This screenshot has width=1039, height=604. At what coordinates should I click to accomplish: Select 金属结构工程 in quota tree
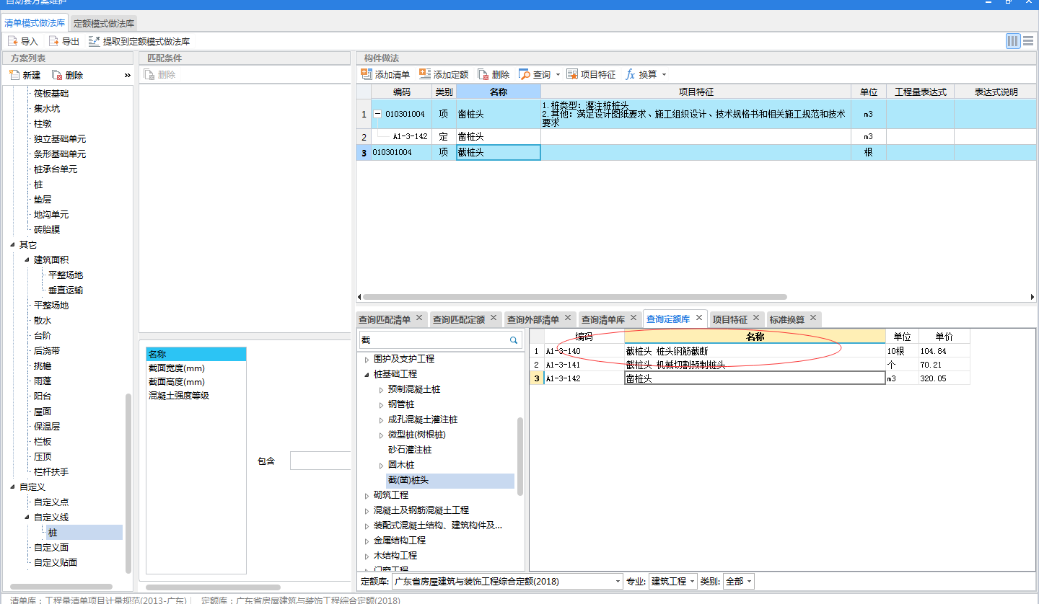click(x=400, y=541)
